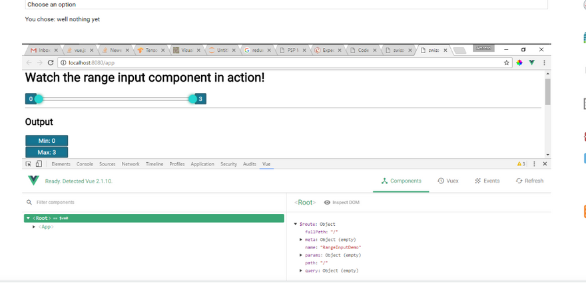Screen dimensions: 586x283
Task: Open the Console tab in DevTools
Action: click(x=85, y=164)
